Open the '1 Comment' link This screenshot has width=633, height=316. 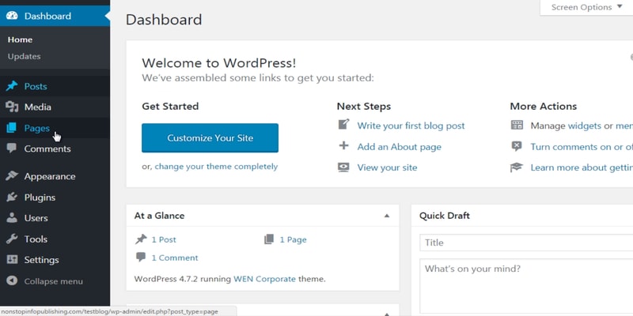[174, 258]
